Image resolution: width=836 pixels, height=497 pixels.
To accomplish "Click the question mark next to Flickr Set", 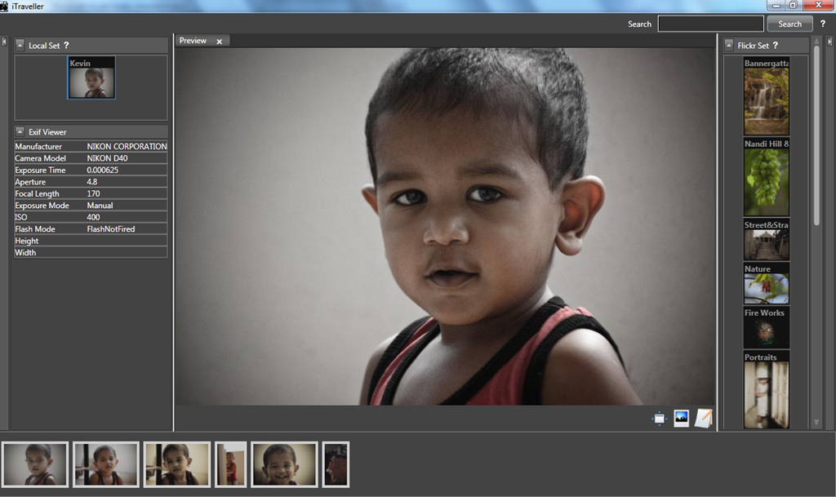I will [x=775, y=46].
